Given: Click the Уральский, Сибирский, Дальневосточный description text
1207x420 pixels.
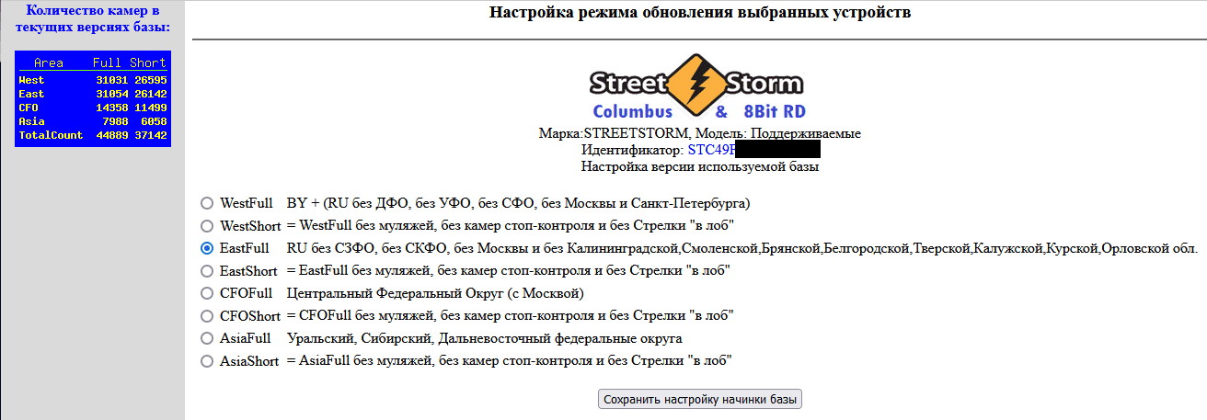Looking at the screenshot, I should pos(484,338).
